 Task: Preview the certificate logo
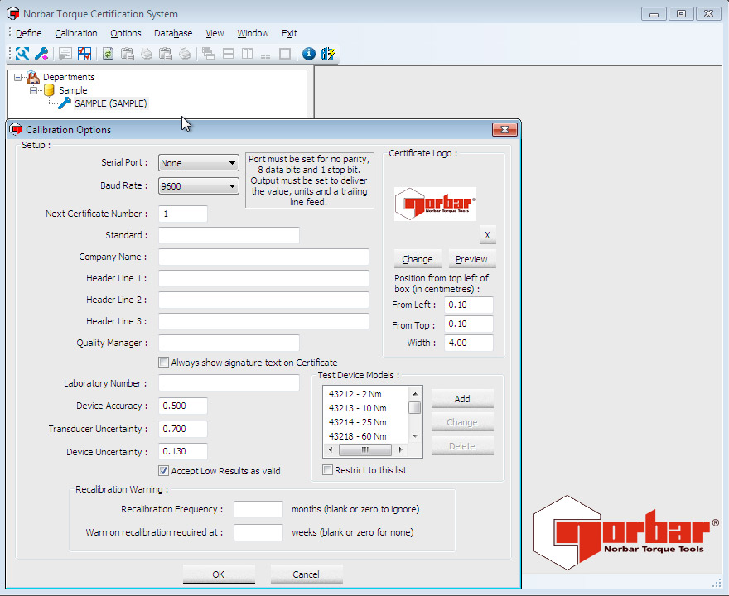[472, 259]
